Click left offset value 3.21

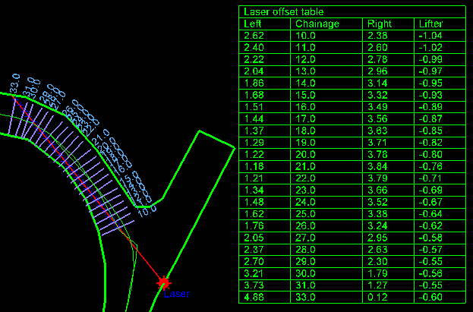(x=254, y=273)
